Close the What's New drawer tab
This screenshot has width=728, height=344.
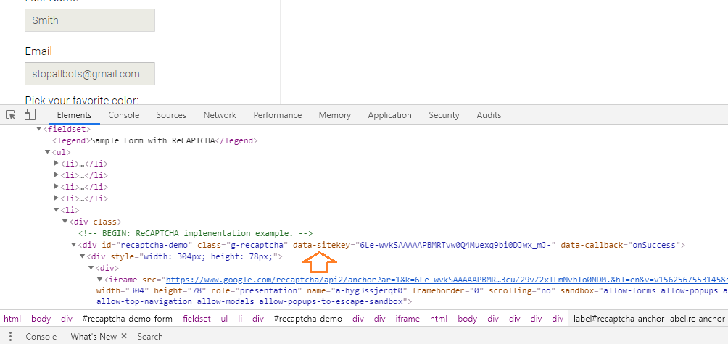pos(123,337)
